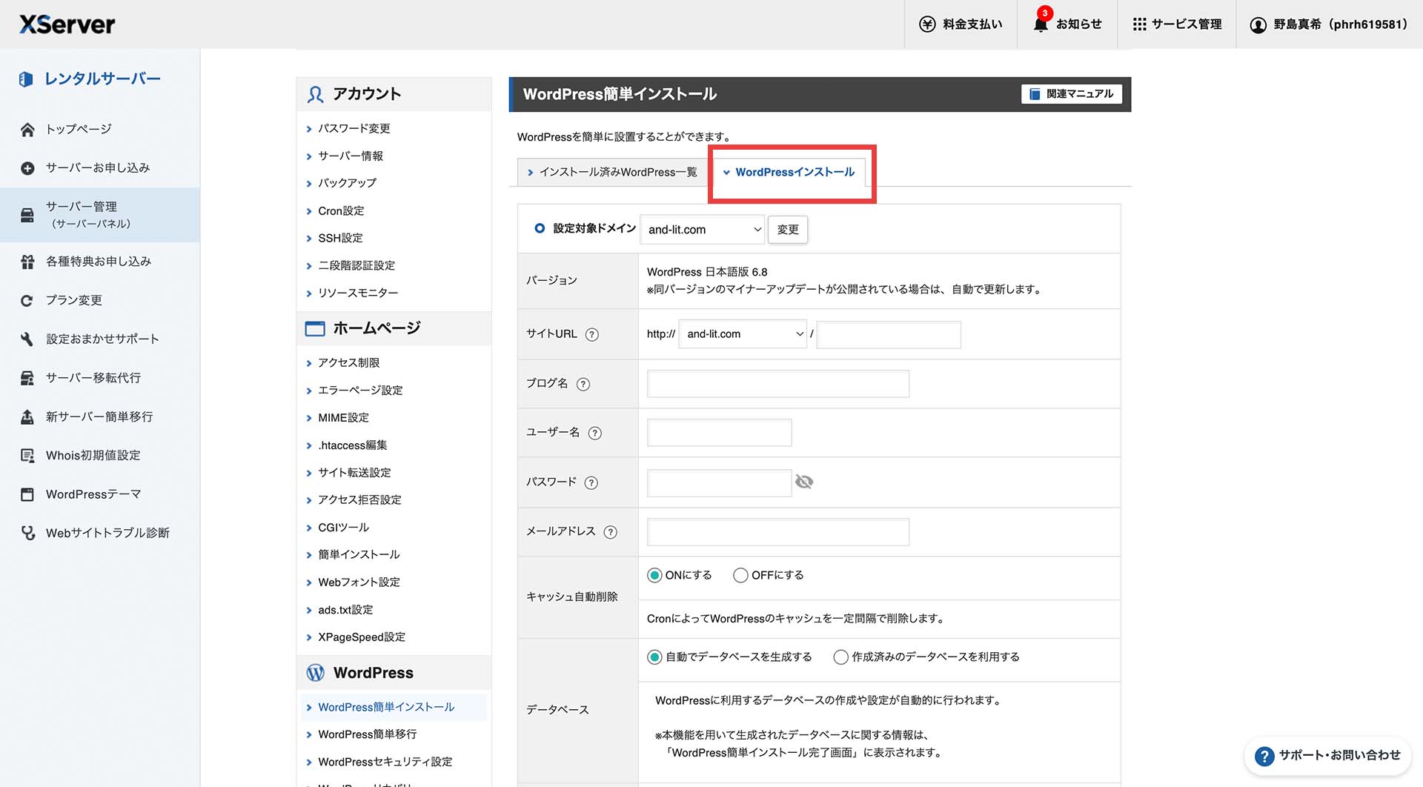Click the icon for WordPressテーマ
Screen dimensions: 1423x787
(x=27, y=494)
